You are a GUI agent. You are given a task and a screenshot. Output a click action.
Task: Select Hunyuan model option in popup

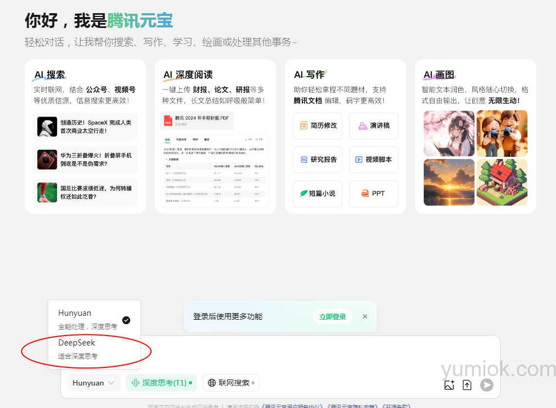pos(94,320)
